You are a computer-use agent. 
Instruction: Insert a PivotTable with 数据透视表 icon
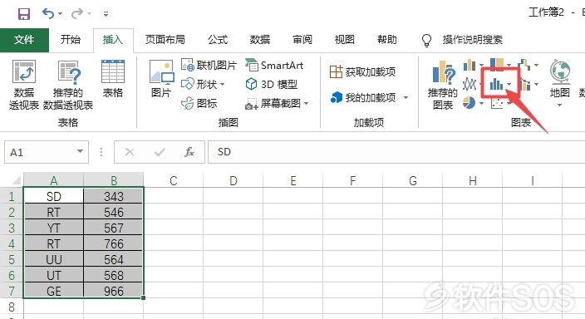[x=24, y=85]
